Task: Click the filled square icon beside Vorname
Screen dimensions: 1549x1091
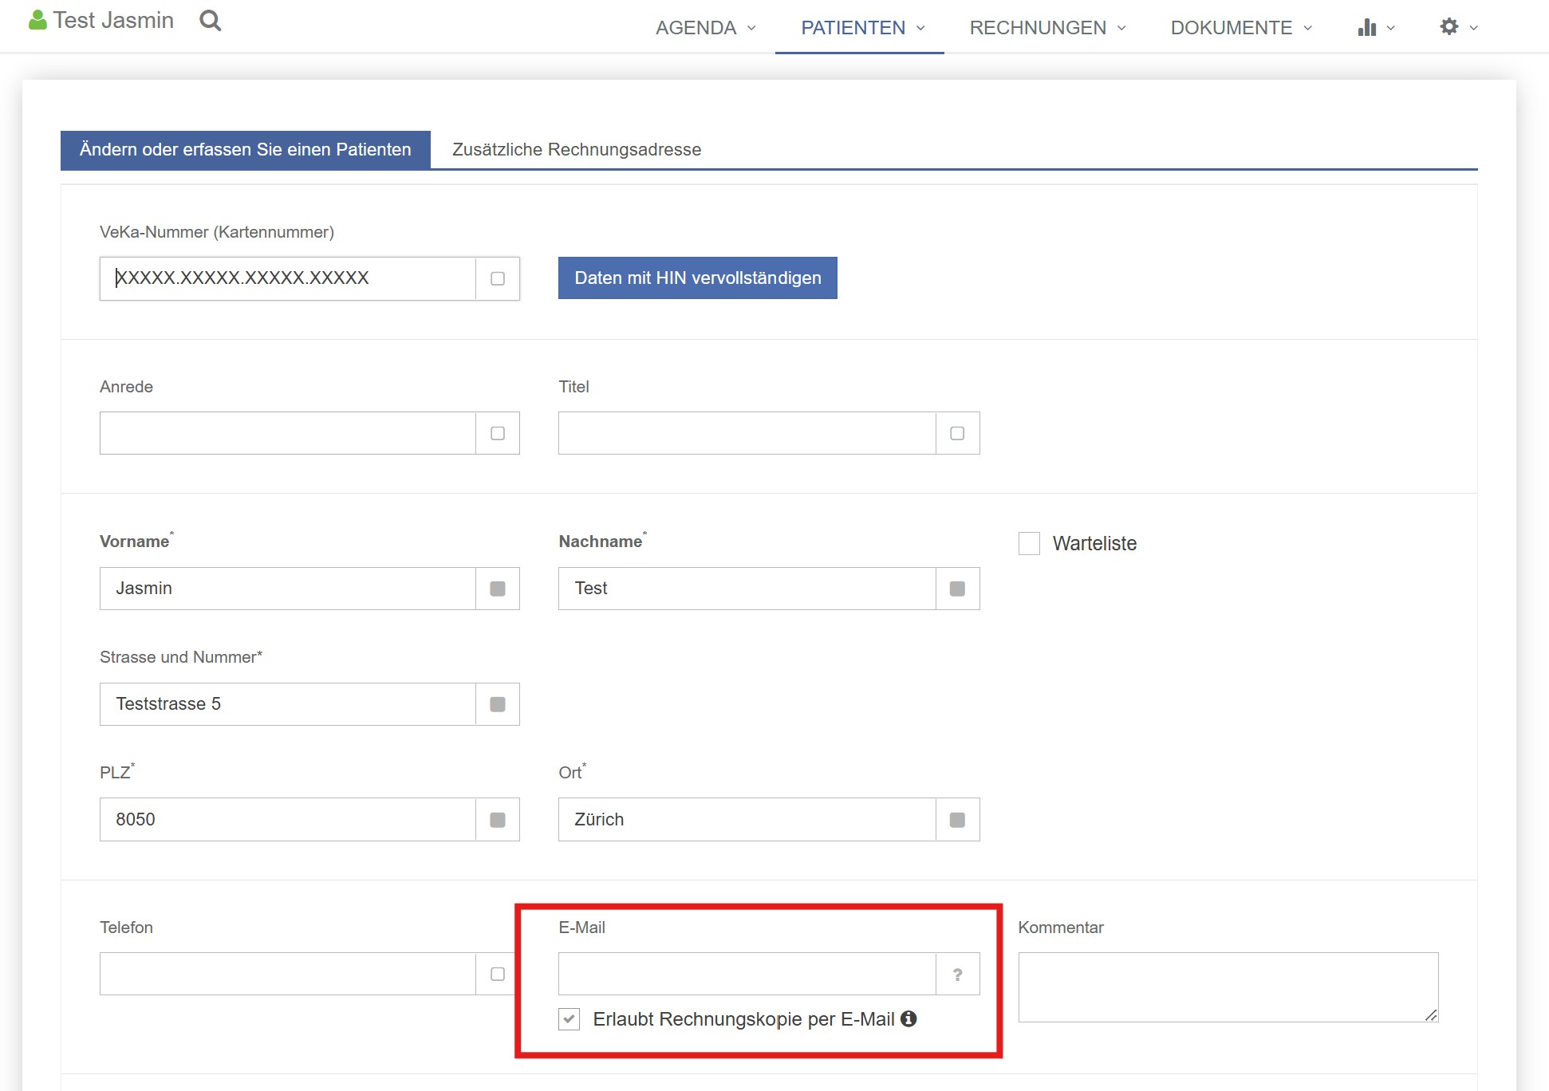Action: click(x=498, y=589)
